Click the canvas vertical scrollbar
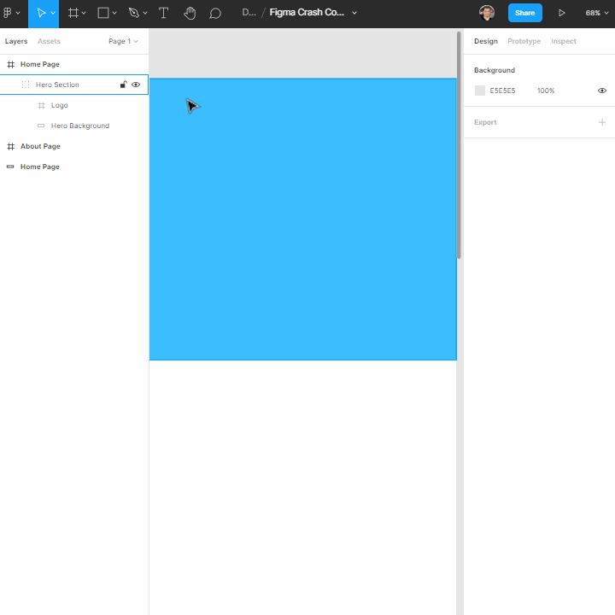 pos(459,145)
